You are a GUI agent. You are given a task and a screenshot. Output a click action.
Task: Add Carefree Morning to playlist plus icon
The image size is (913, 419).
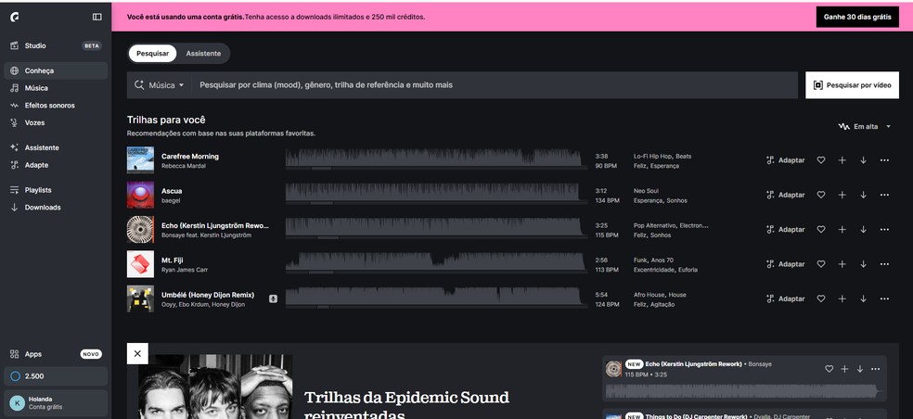click(842, 160)
